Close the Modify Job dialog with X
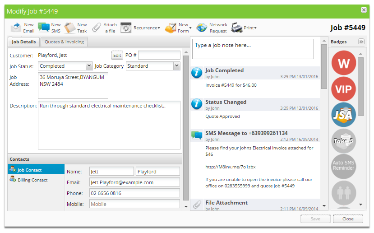 coord(364,10)
